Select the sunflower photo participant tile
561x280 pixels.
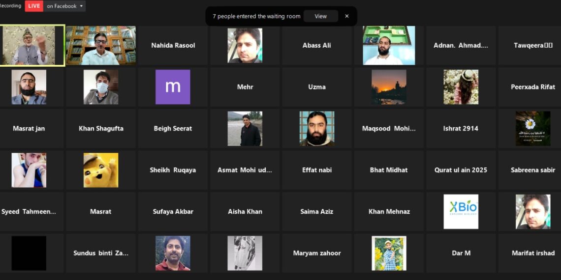pyautogui.click(x=389, y=253)
